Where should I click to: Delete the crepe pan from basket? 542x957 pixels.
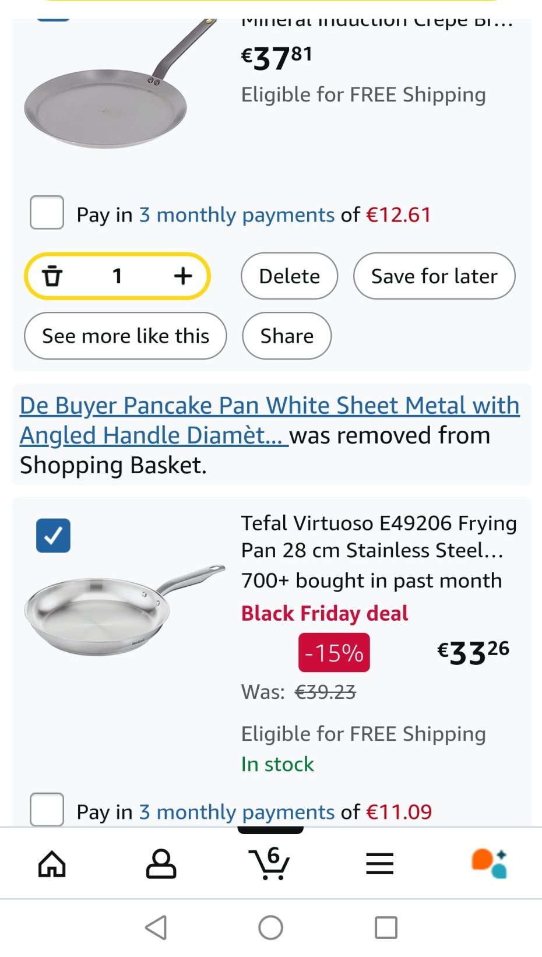[289, 276]
